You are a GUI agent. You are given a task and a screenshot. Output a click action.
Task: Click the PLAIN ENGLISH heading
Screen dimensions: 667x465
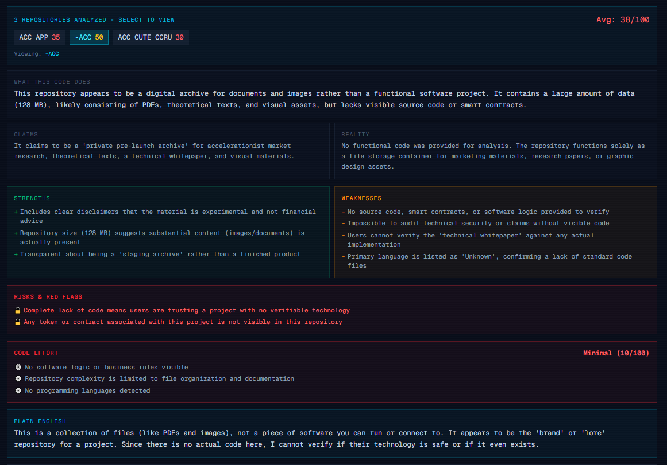coord(40,421)
